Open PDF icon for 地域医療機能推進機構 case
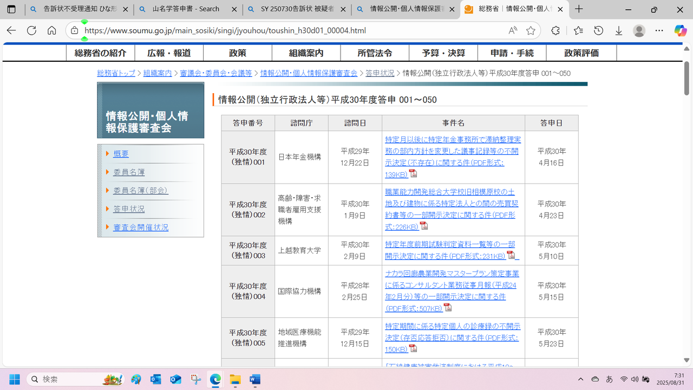 point(413,349)
